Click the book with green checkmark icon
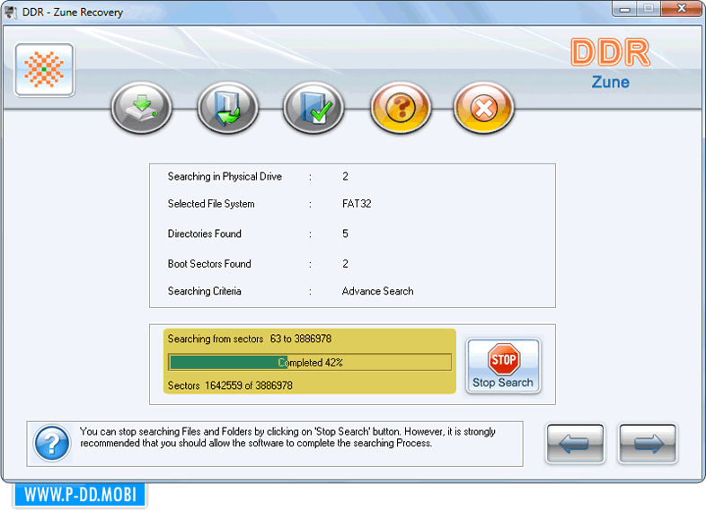 (x=313, y=108)
